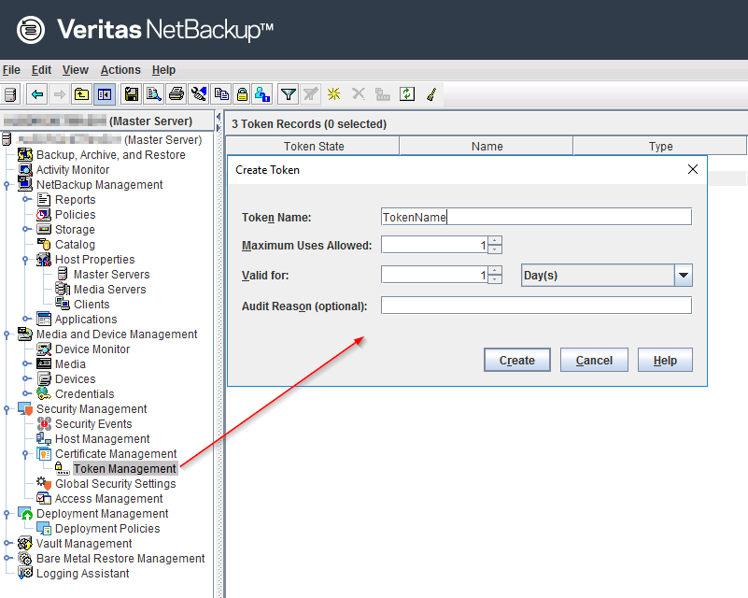Click the Policies clock icon in tree
The width and height of the screenshot is (748, 598).
pyautogui.click(x=44, y=215)
